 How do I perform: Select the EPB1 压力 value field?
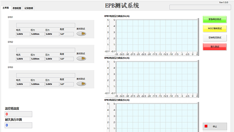[x=52, y=34]
